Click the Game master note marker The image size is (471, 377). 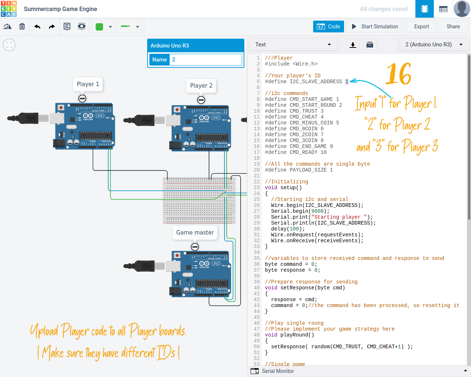(x=195, y=247)
